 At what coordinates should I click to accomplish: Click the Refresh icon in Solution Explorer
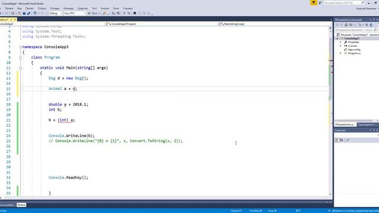[371, 25]
